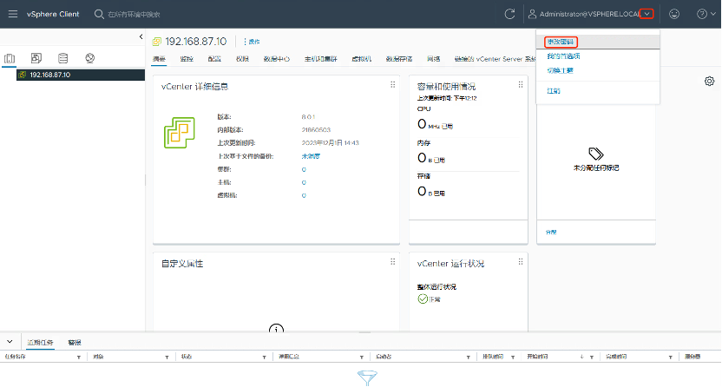
Task: Choose 我的首选项 in user menu
Action: 563,56
